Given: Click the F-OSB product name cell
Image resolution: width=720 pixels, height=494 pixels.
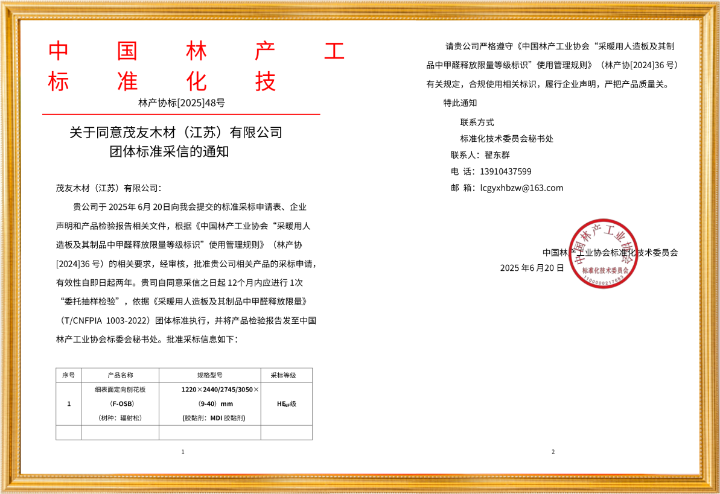Looking at the screenshot, I should (x=120, y=404).
